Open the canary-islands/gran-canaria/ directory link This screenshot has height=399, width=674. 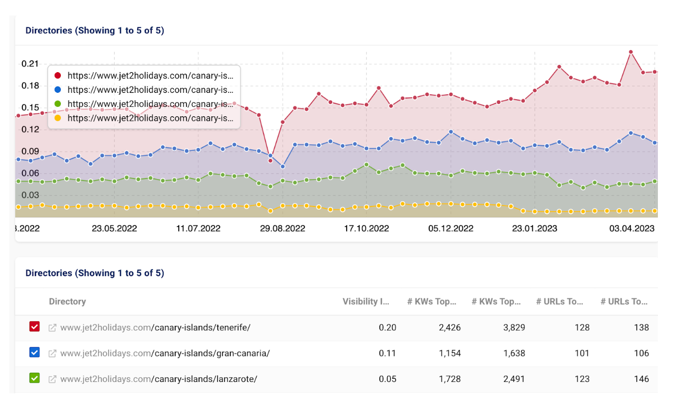coord(165,353)
